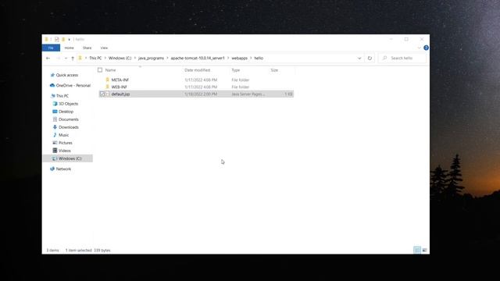Click Windows (C:) breadcrumb in address bar

[x=120, y=58]
